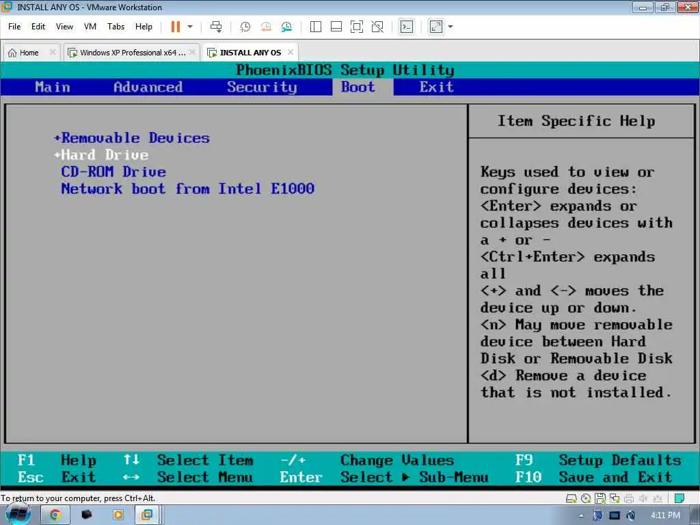Image resolution: width=700 pixels, height=525 pixels.
Task: Open the snapshot manager
Action: coord(286,27)
